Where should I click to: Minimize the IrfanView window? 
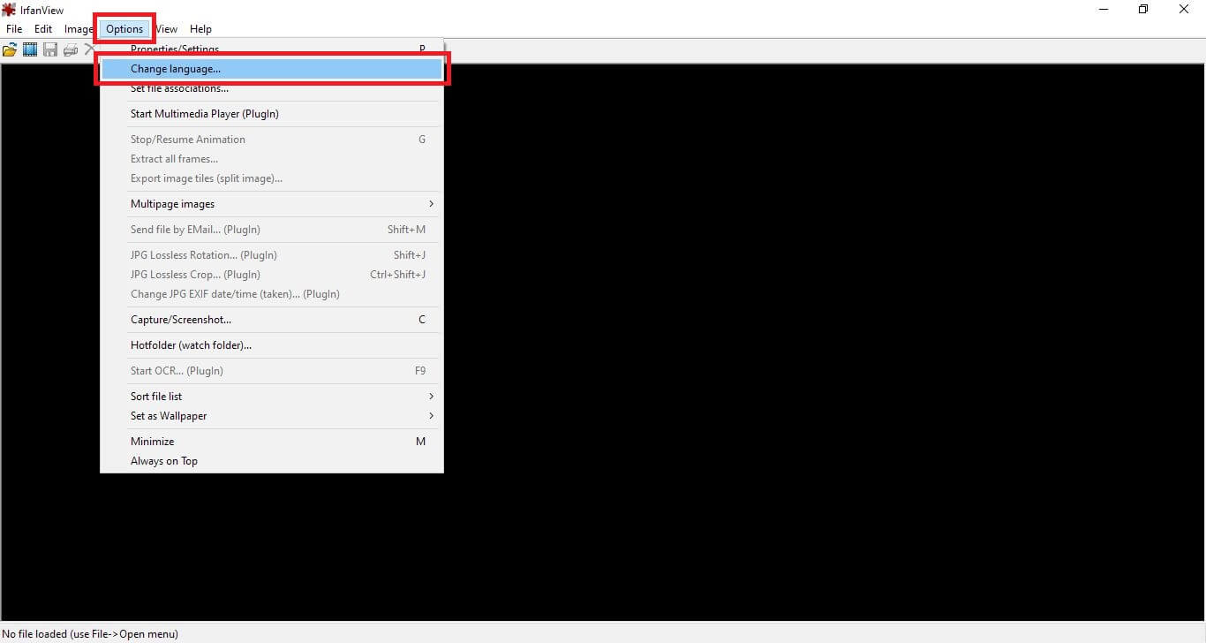tap(1104, 10)
